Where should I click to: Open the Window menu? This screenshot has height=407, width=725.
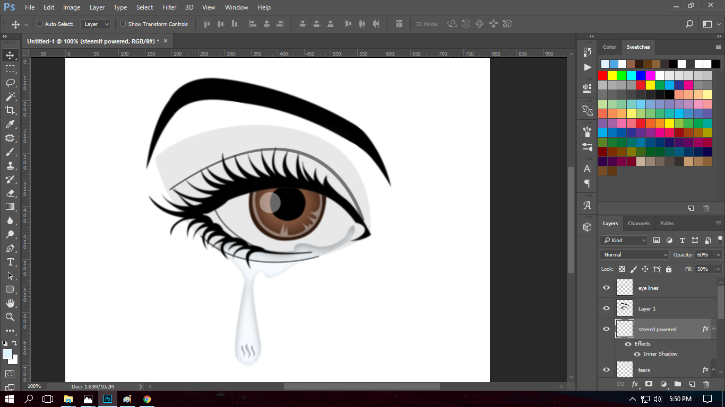point(237,7)
